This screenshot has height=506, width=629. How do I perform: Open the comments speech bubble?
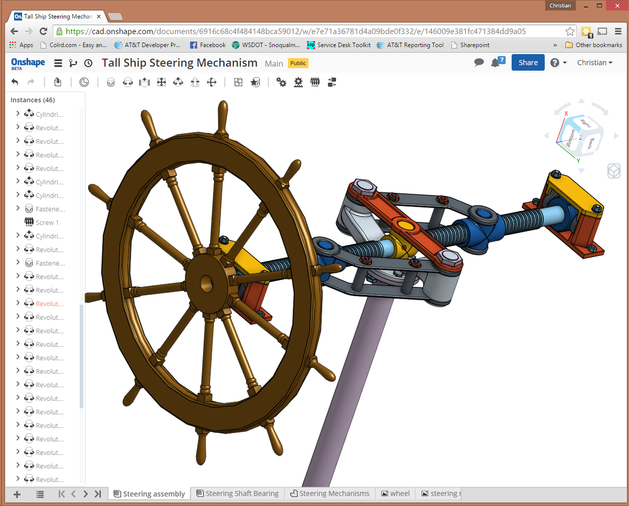pos(479,62)
